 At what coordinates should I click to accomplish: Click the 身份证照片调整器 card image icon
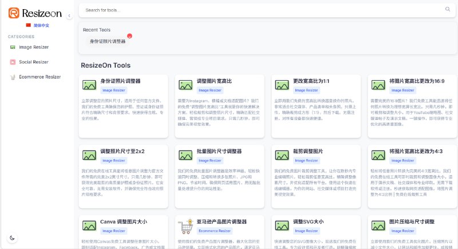pyautogui.click(x=89, y=85)
